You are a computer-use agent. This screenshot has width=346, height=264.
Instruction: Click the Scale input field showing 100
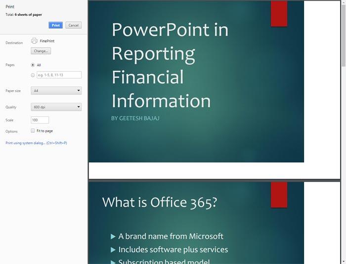40,120
